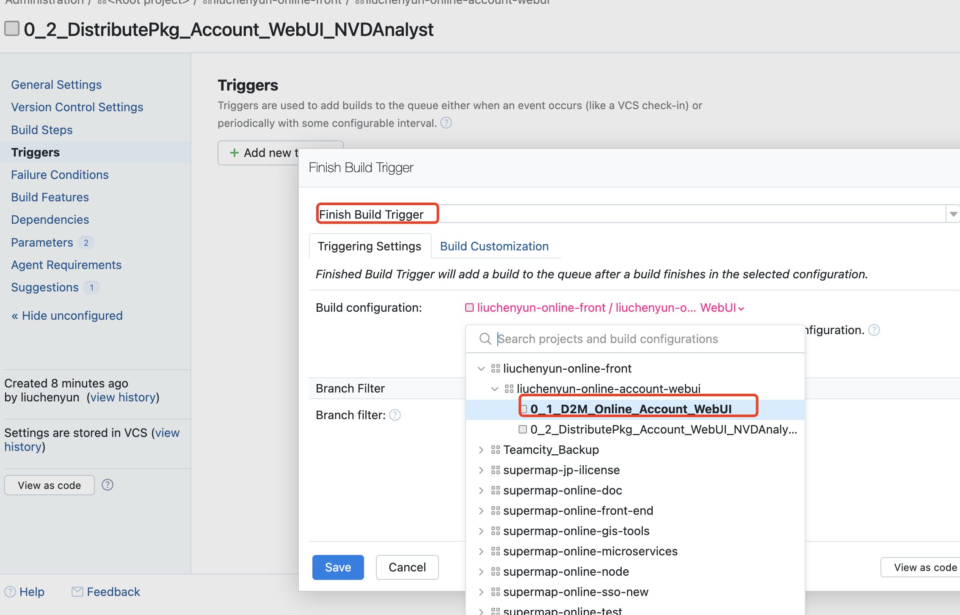This screenshot has height=615, width=960.
Task: Expand the supermap-online-doc project node
Action: pos(481,490)
